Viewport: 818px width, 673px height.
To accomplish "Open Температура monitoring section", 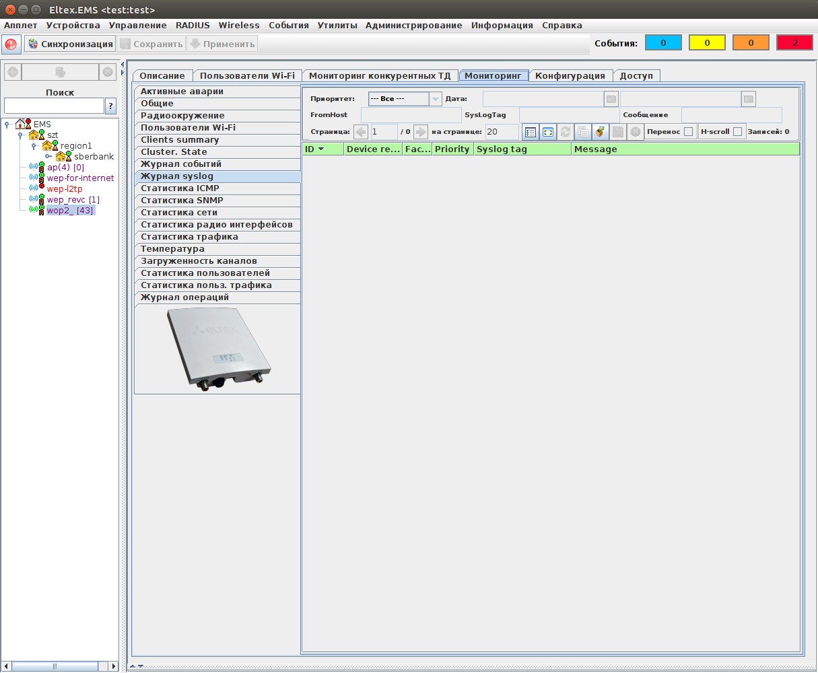I will [x=217, y=249].
